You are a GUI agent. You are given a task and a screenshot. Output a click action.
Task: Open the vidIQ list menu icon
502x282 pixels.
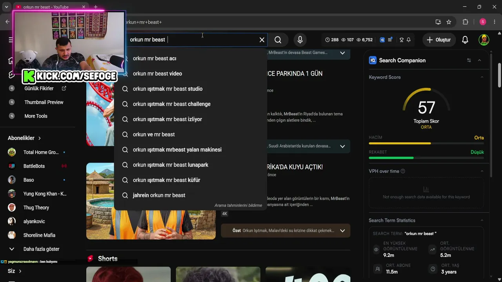(x=390, y=40)
